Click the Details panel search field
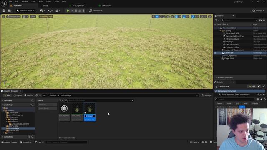This screenshot has height=150, width=267. coord(235,99)
